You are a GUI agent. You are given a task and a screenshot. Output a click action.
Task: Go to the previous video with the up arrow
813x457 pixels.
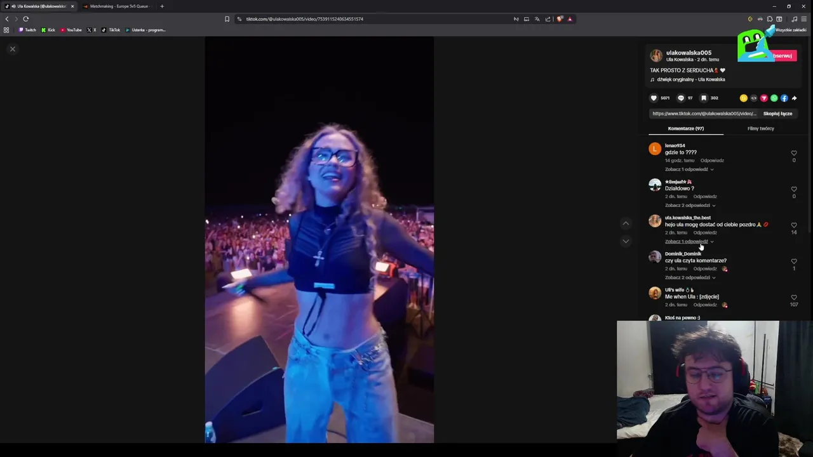pyautogui.click(x=626, y=223)
